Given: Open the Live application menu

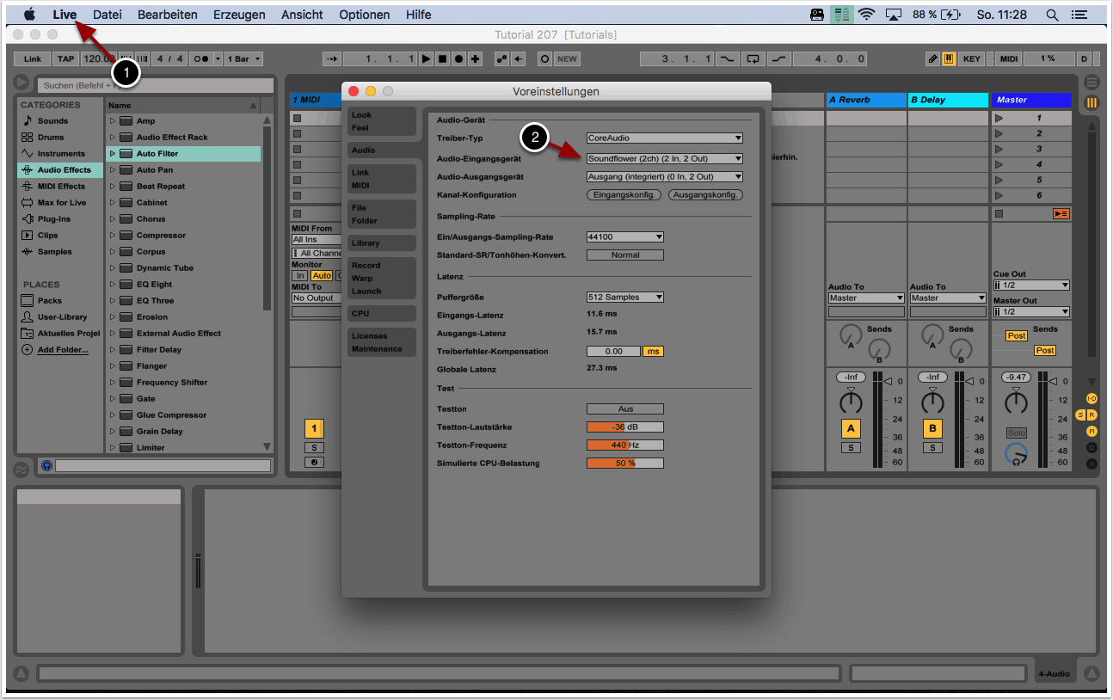Looking at the screenshot, I should tap(65, 15).
